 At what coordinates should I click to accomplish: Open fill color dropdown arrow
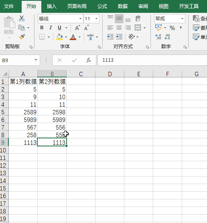pos(66,37)
